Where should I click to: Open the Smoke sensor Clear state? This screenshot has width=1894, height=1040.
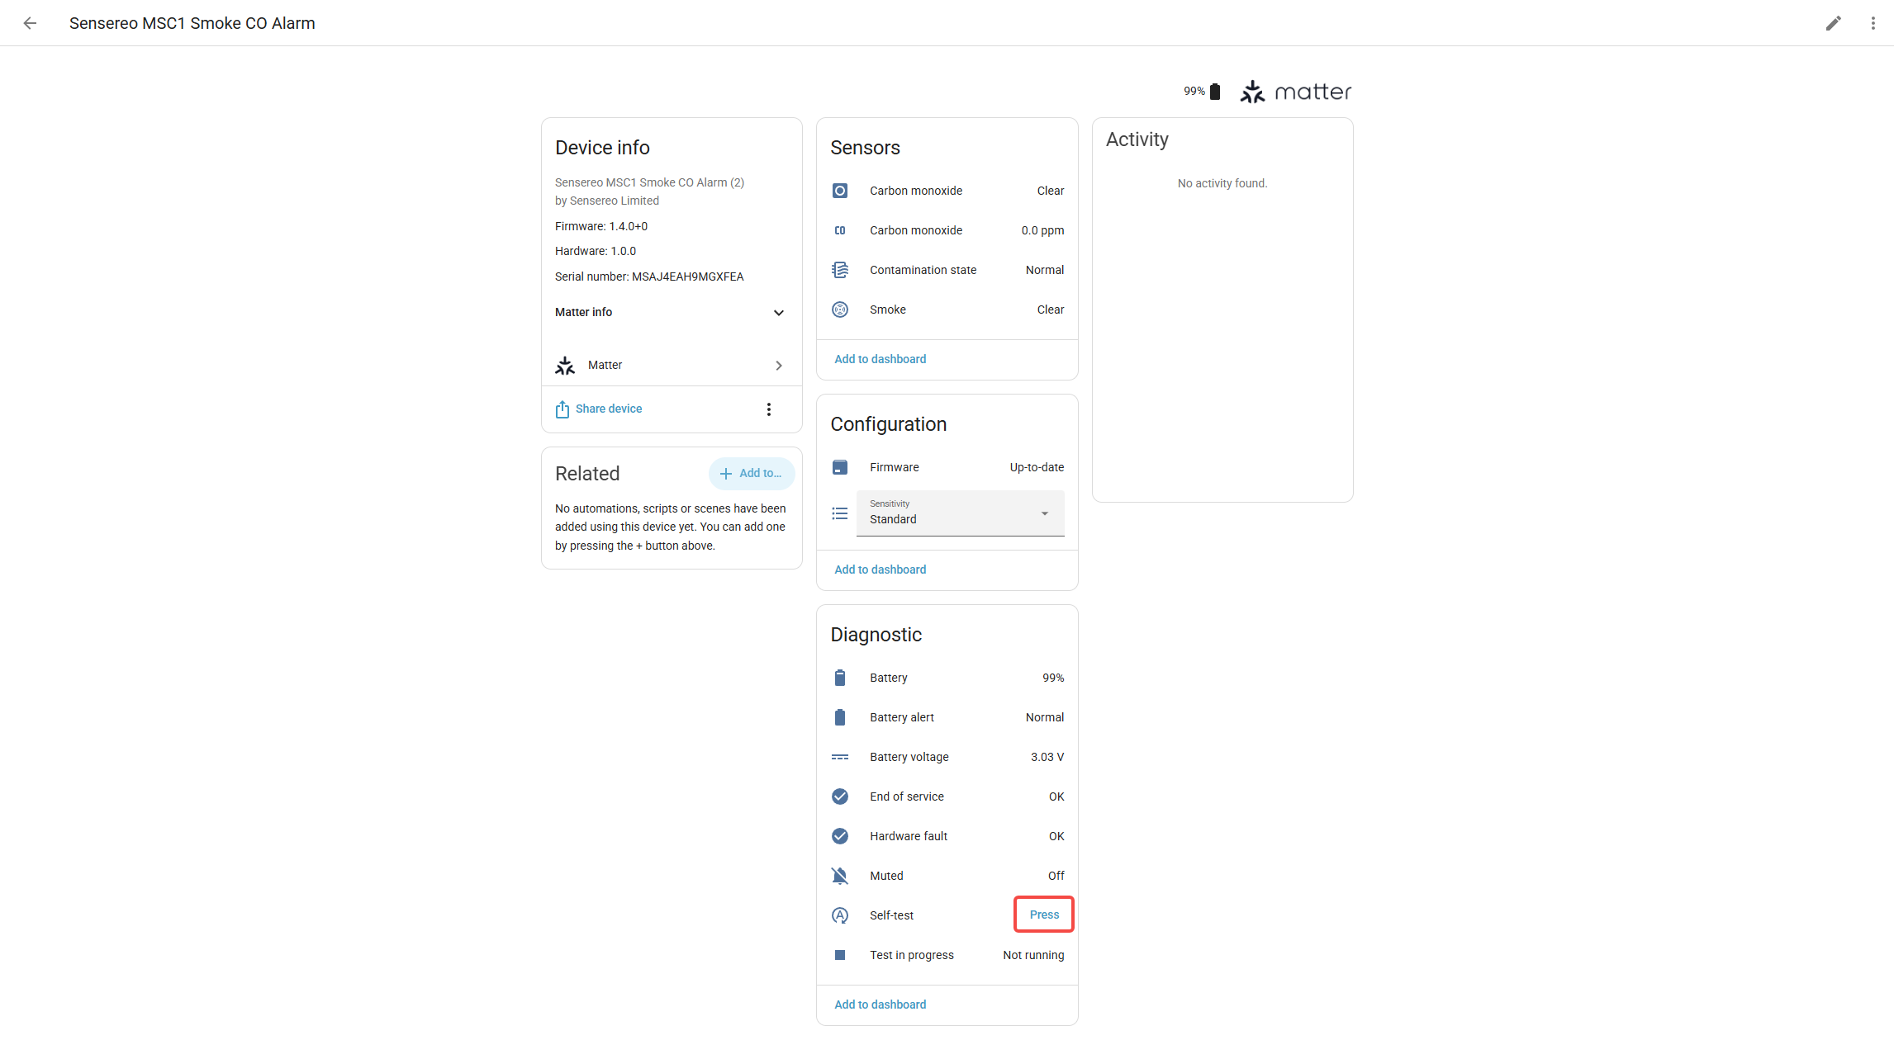1051,310
